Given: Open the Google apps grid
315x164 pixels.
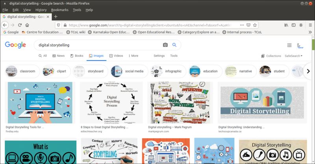Looking at the screenshot, I should [x=289, y=45].
